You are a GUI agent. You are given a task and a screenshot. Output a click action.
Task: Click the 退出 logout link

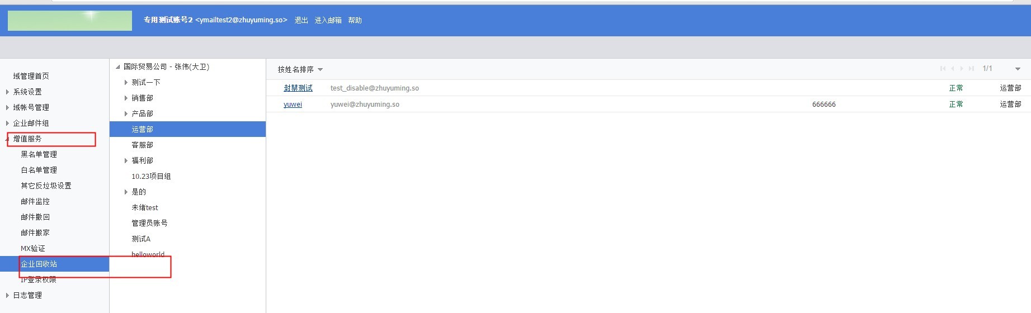(x=301, y=20)
